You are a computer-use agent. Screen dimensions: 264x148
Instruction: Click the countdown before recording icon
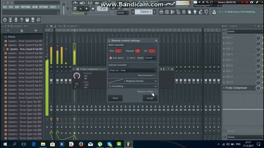tap(90, 3)
